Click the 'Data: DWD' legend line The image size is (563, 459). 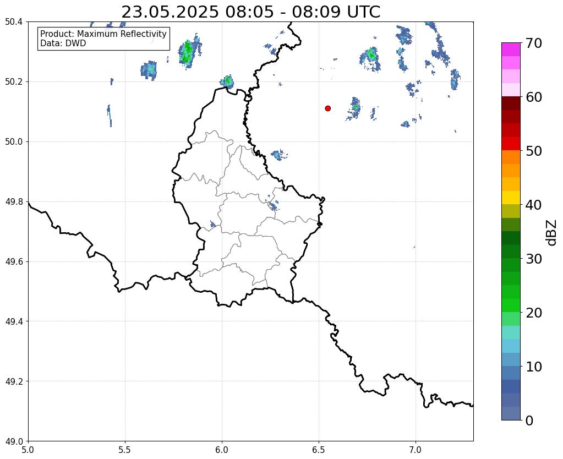pyautogui.click(x=63, y=43)
